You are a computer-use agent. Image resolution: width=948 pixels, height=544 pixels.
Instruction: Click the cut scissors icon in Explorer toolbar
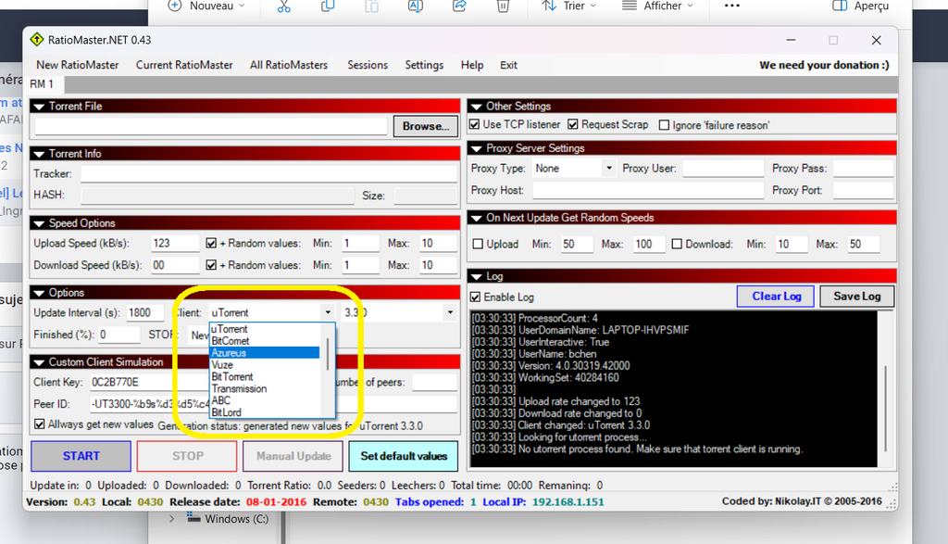283,6
